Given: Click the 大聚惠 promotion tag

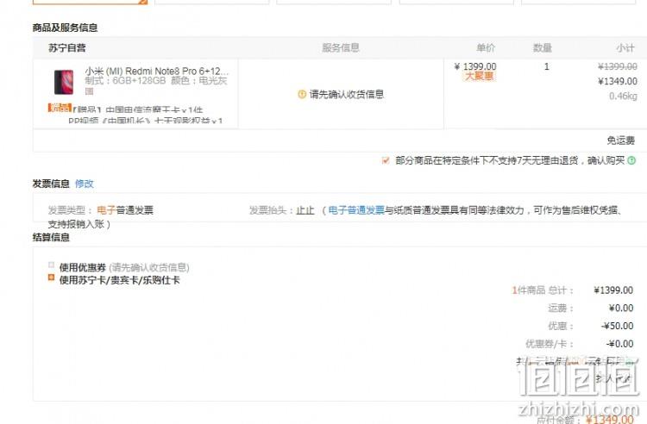Looking at the screenshot, I should [479, 76].
